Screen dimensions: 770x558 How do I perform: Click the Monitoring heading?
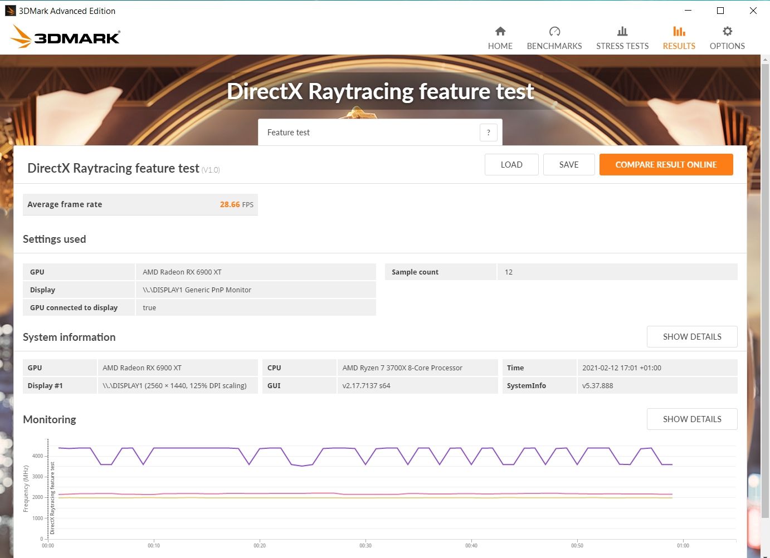pyautogui.click(x=50, y=419)
